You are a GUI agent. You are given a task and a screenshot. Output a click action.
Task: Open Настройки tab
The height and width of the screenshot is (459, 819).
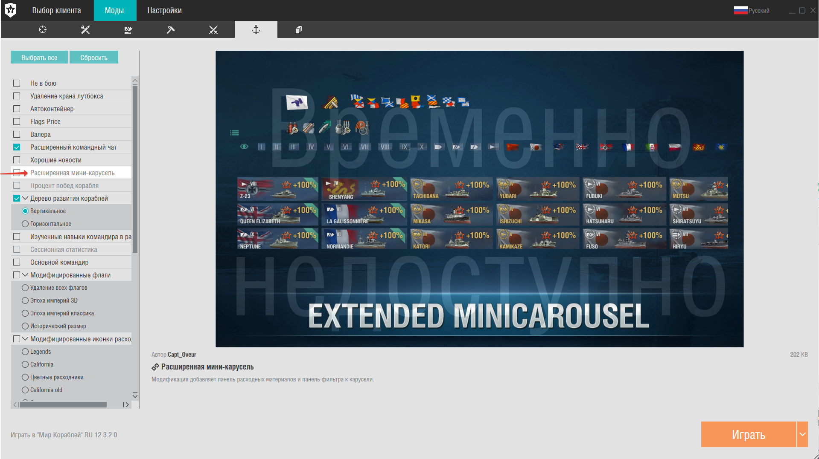click(164, 10)
